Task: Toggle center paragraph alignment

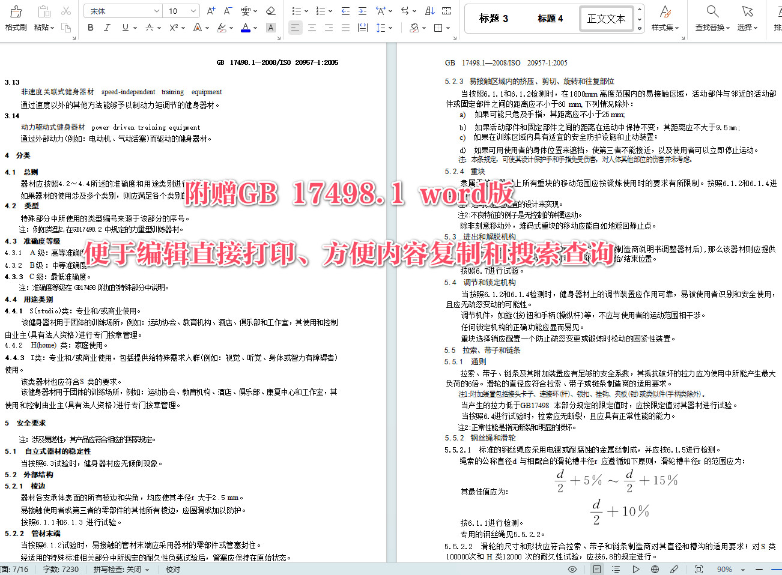Action: 312,28
